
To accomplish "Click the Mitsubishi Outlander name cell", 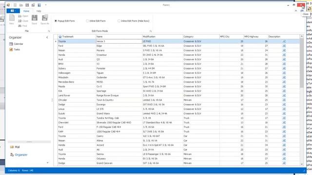I will [x=119, y=77].
